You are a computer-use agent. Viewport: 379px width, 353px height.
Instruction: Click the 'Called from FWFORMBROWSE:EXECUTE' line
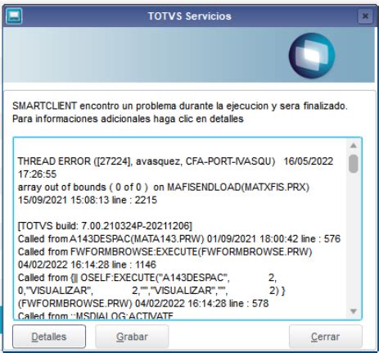click(165, 251)
